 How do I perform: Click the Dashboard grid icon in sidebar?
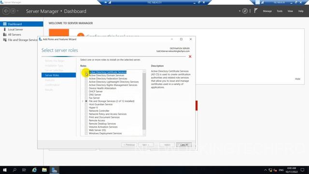tap(5, 24)
